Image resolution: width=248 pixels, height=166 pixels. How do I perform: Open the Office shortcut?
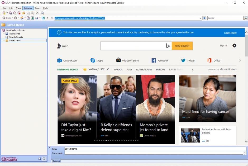pyautogui.click(x=214, y=60)
